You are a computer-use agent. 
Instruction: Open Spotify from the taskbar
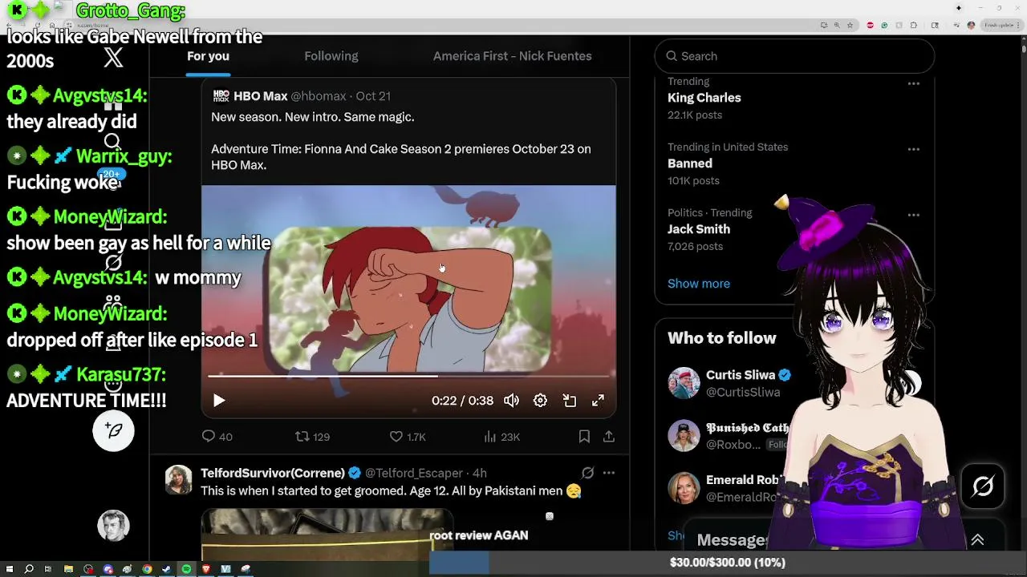[186, 569]
